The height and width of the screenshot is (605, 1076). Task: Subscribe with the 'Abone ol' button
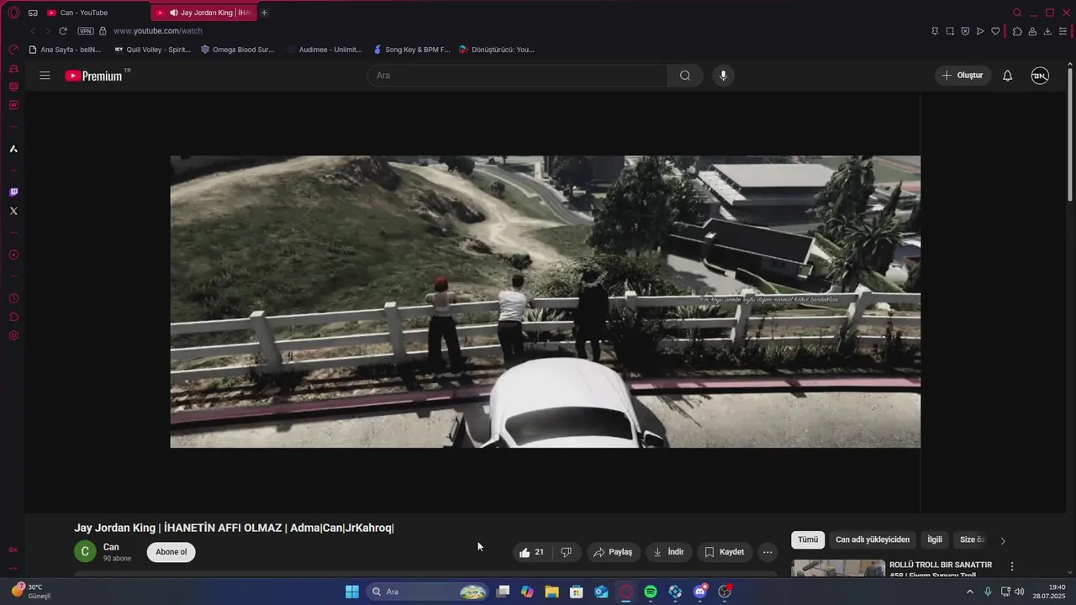click(171, 552)
